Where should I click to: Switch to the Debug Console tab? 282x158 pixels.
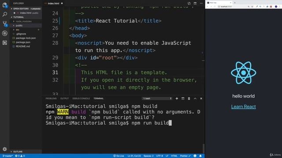point(81,98)
